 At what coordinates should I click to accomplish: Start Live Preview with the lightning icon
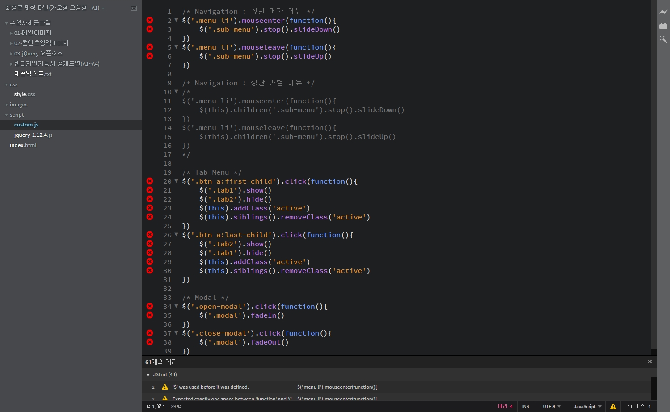coord(663,12)
